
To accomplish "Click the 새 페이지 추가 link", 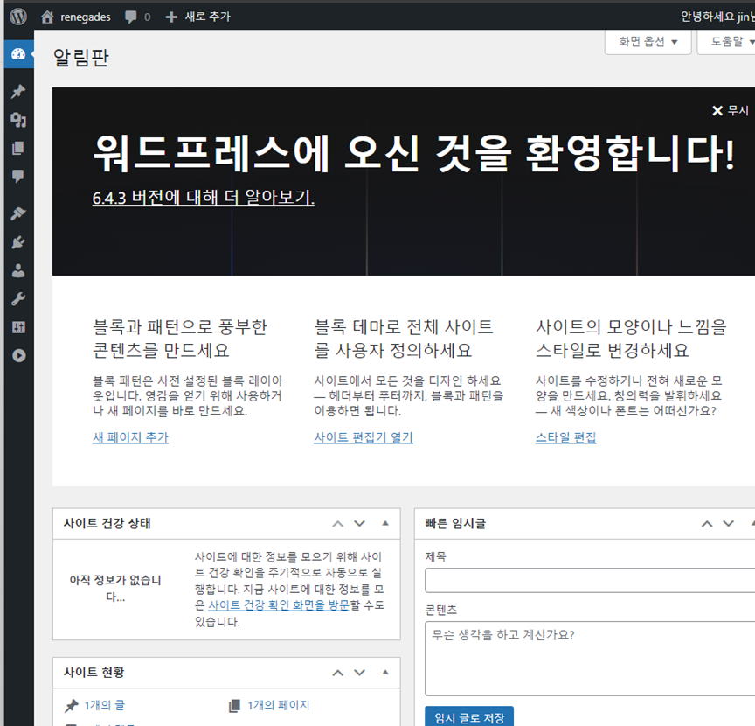I will pyautogui.click(x=130, y=437).
